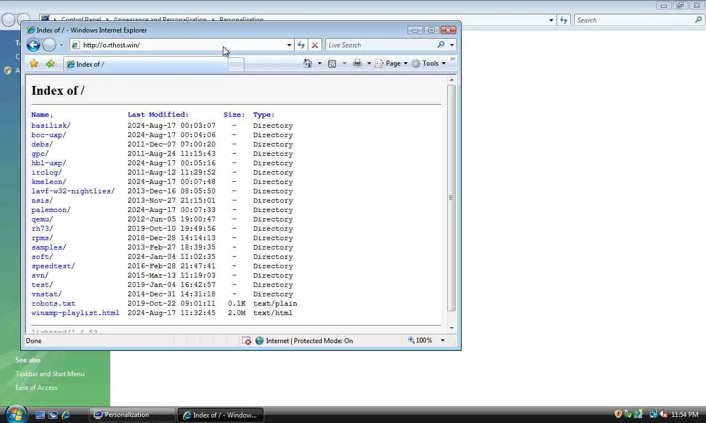706x423 pixels.
Task: Refresh the page with the Refresh icon
Action: (301, 45)
